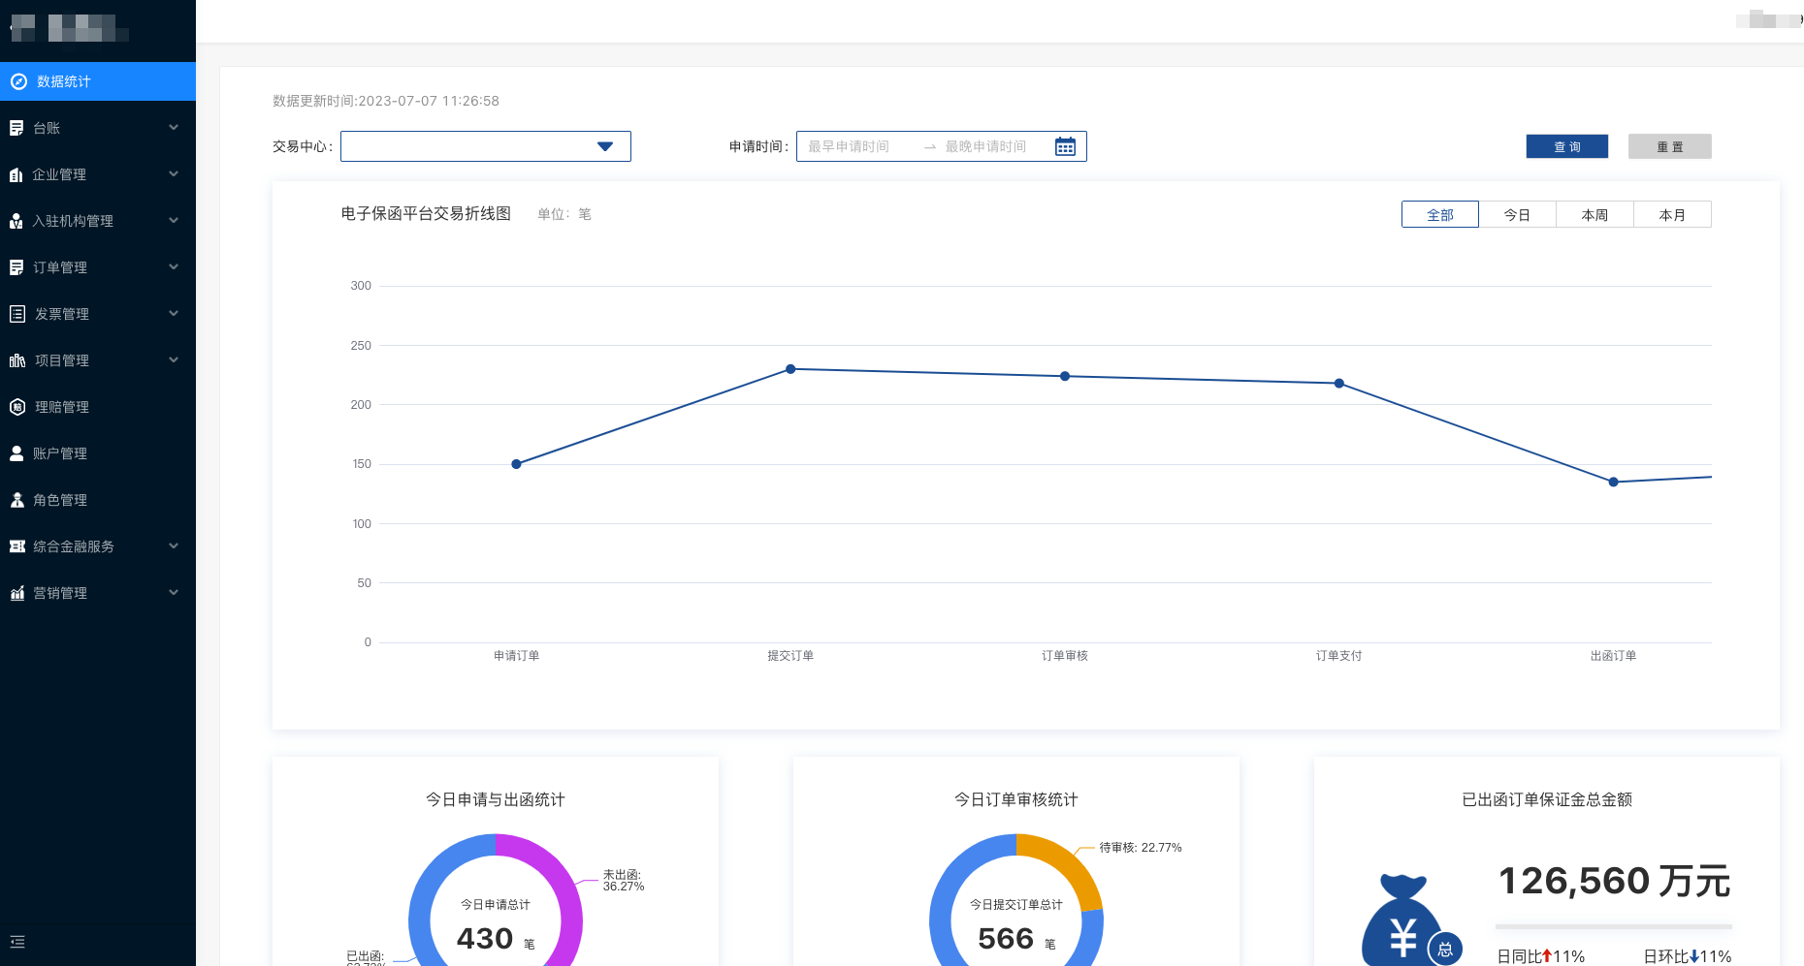The width and height of the screenshot is (1804, 966).
Task: Click the 理赔管理 shield icon
Action: coord(17,407)
